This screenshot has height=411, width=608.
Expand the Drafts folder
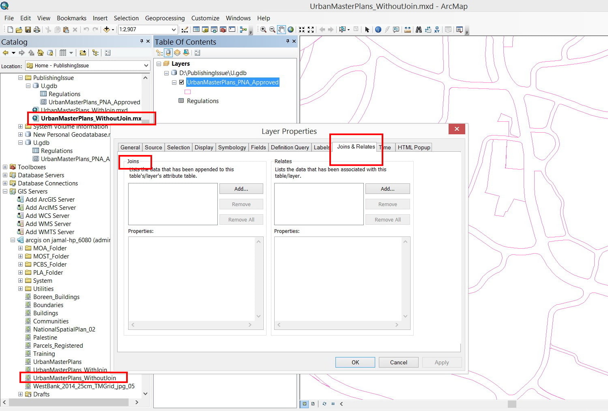pyautogui.click(x=20, y=394)
